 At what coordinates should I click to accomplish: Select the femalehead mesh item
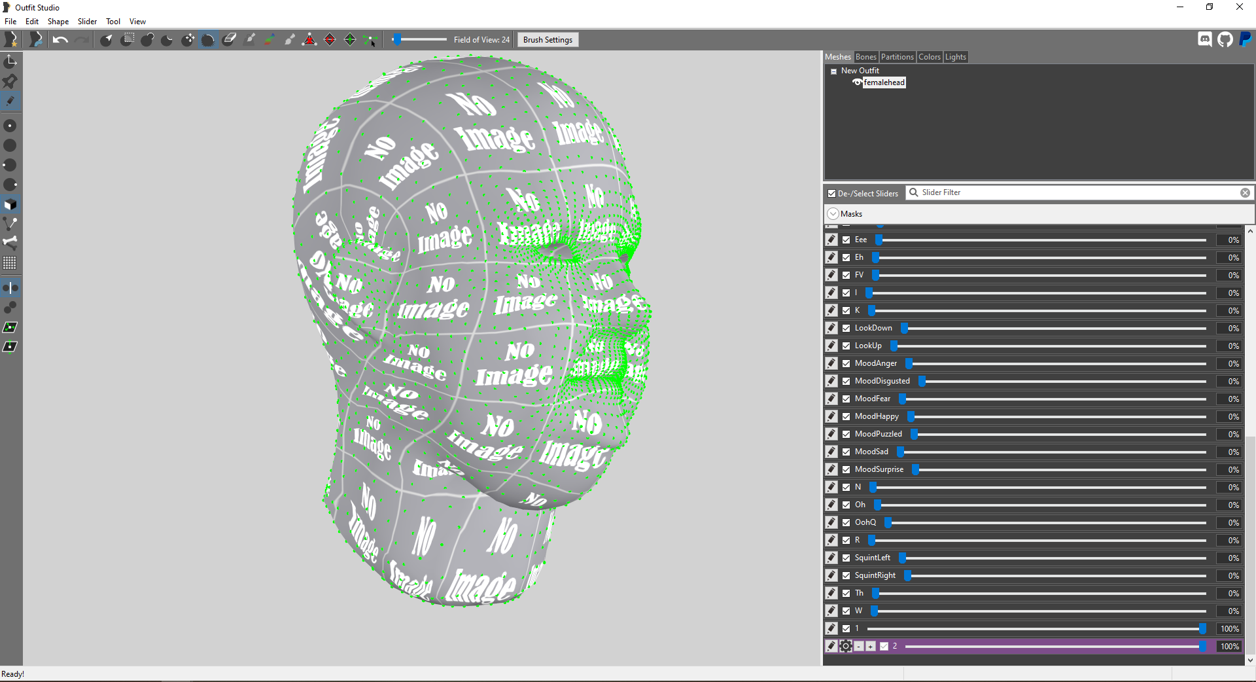click(x=884, y=82)
